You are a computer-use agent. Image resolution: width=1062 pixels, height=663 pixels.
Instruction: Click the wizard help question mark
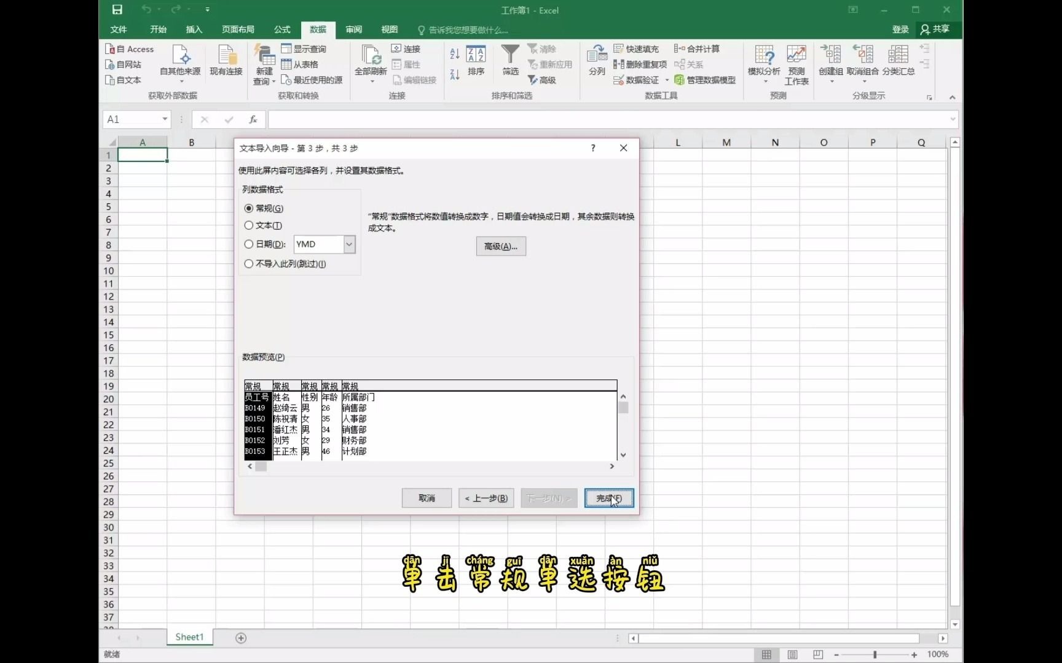coord(593,148)
